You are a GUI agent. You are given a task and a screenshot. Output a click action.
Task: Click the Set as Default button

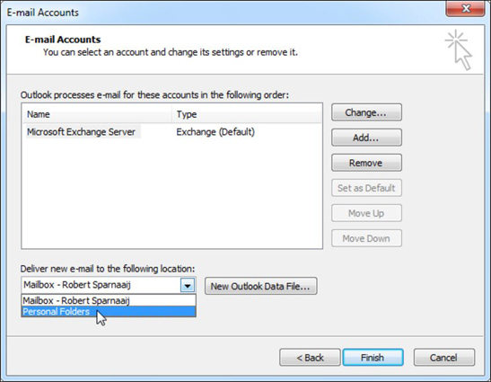pos(366,188)
